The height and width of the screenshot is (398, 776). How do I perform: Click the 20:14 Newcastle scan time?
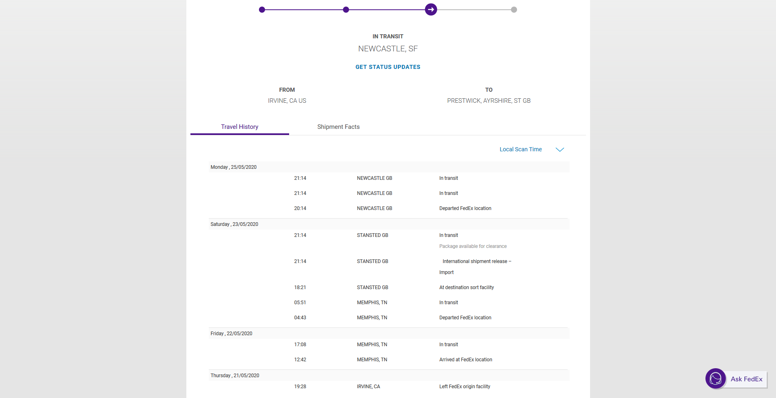coord(300,208)
